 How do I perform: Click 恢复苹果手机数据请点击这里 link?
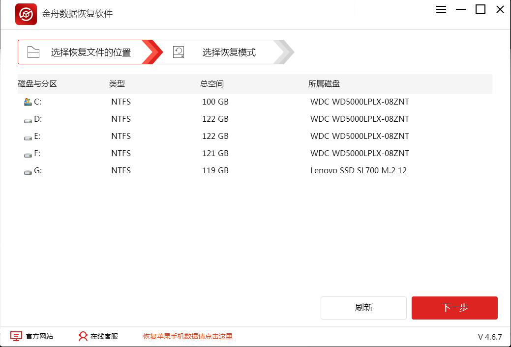tap(188, 336)
